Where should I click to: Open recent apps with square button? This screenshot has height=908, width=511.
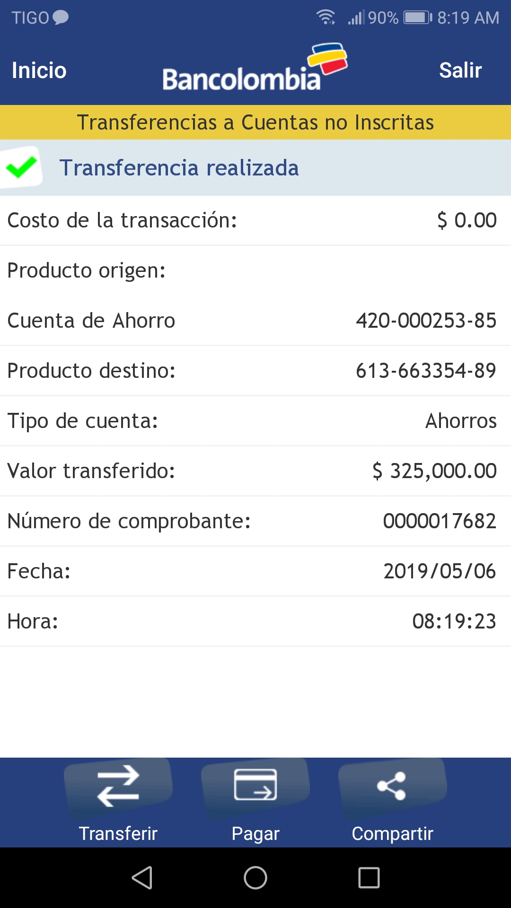tap(369, 878)
